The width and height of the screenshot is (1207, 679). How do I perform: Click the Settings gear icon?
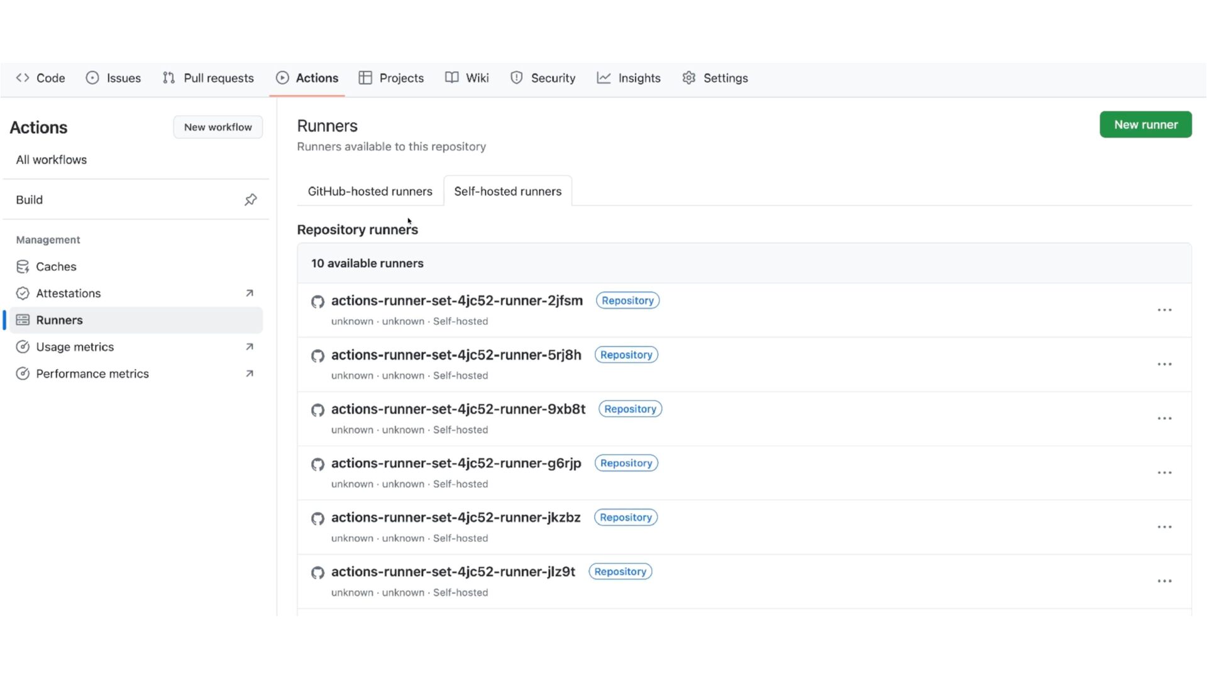[689, 78]
